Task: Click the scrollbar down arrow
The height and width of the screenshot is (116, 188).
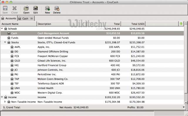Action: pos(186,103)
